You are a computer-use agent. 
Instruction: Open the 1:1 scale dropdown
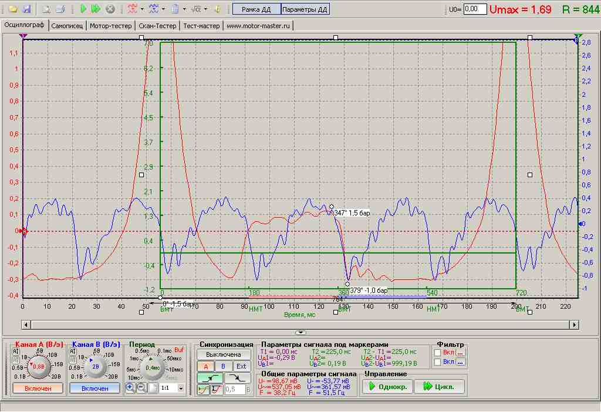click(180, 389)
